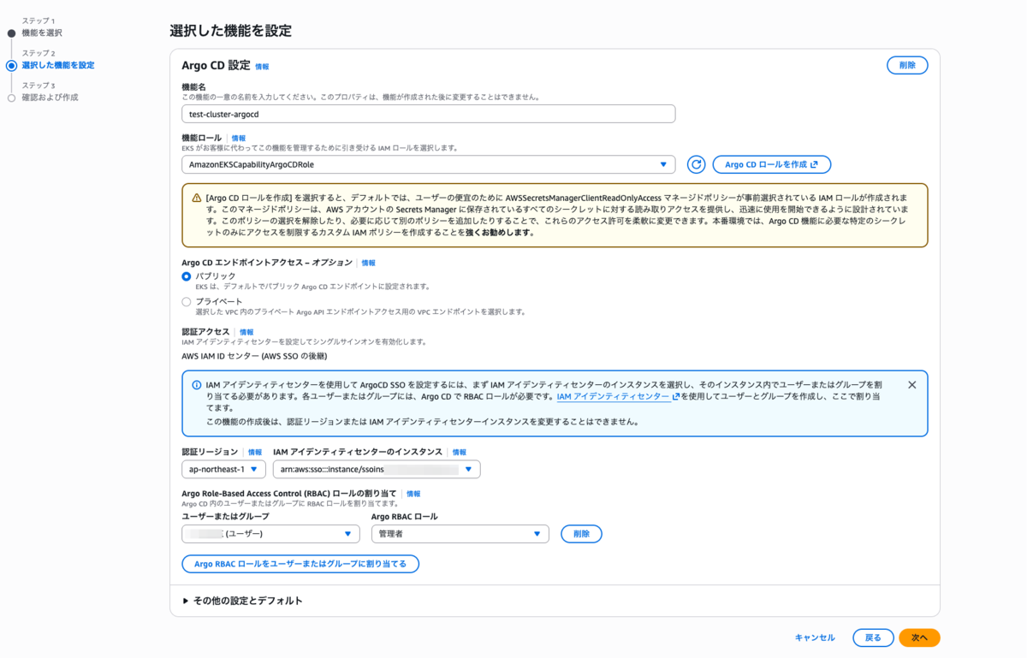
Task: Open IAM アイデンティティセンター link in info banner
Action: click(613, 397)
